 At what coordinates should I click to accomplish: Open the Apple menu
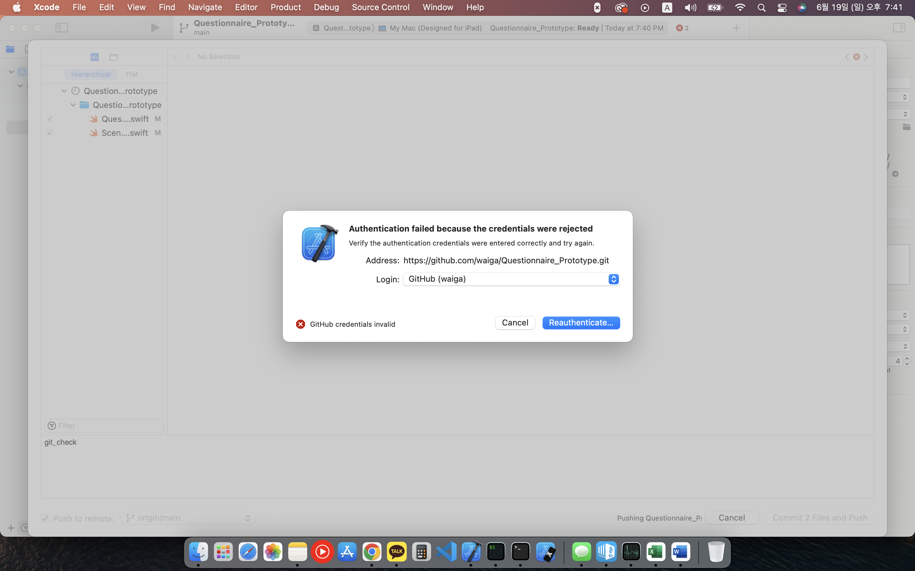[x=17, y=7]
